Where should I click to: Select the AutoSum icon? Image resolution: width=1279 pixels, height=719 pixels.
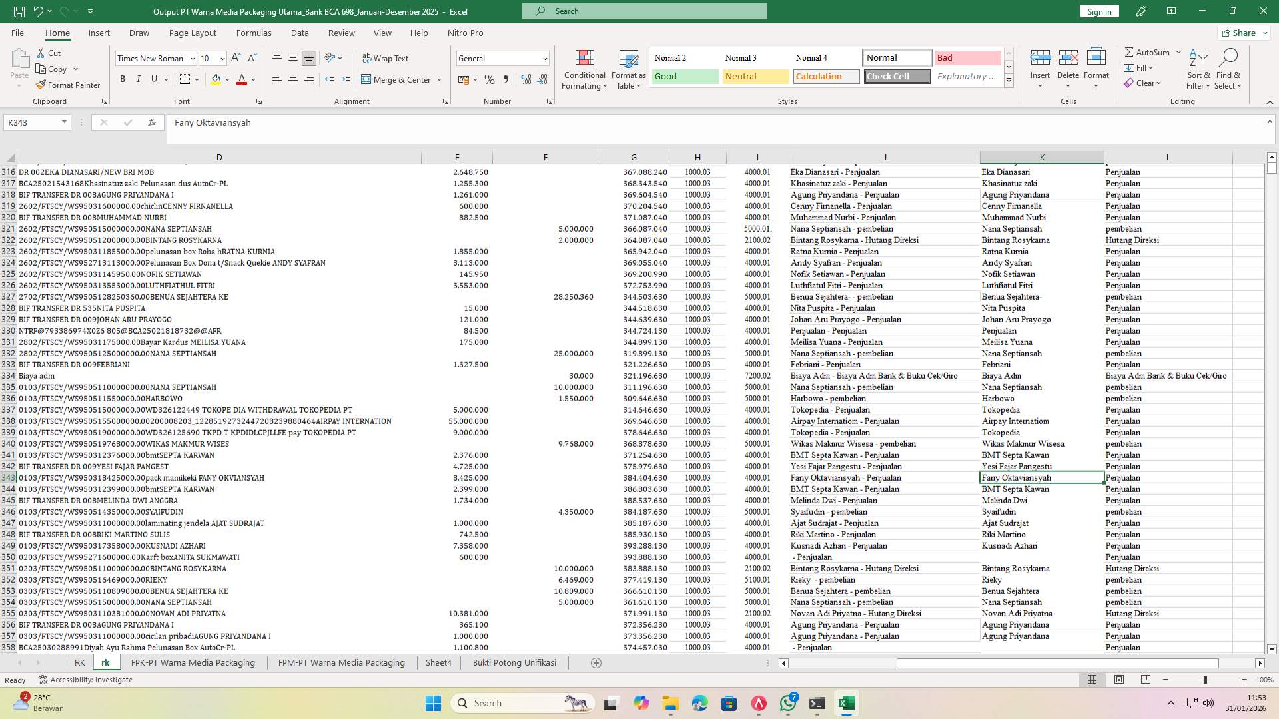click(x=1148, y=51)
